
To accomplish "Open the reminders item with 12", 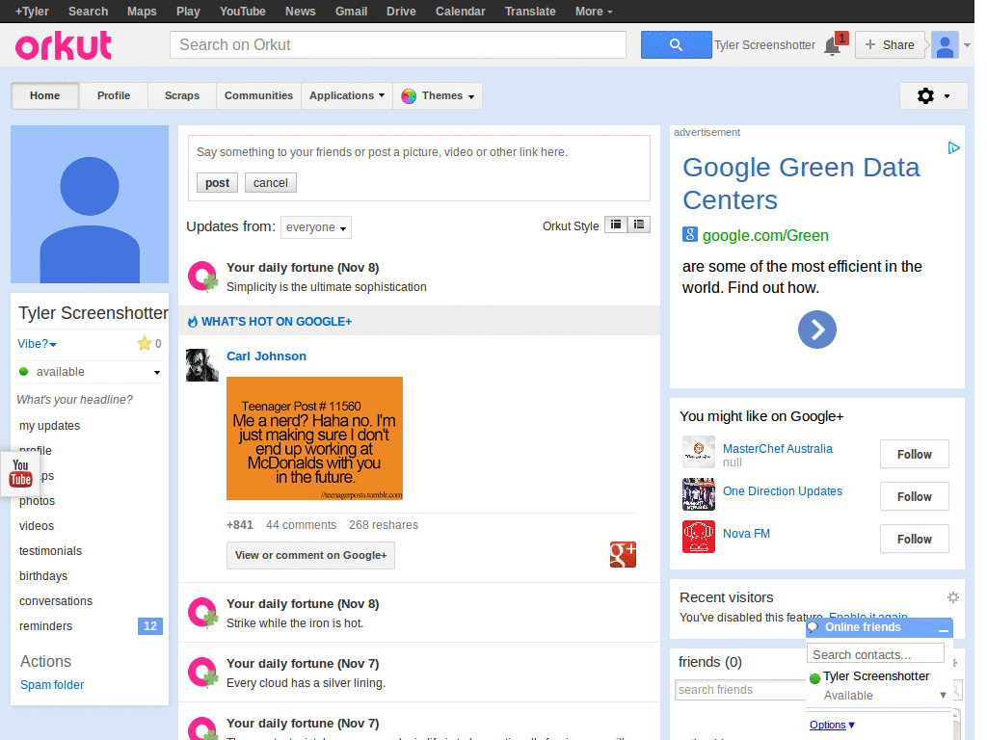I will coord(90,626).
